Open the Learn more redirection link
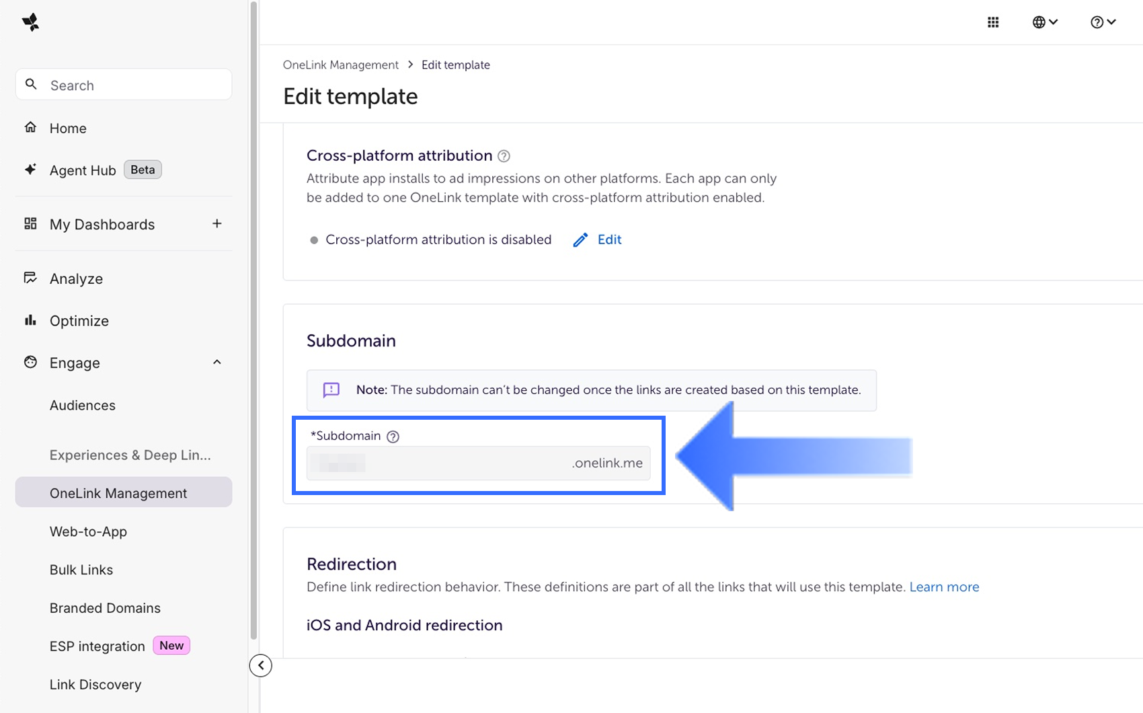Viewport: 1143px width, 713px height. 944,587
